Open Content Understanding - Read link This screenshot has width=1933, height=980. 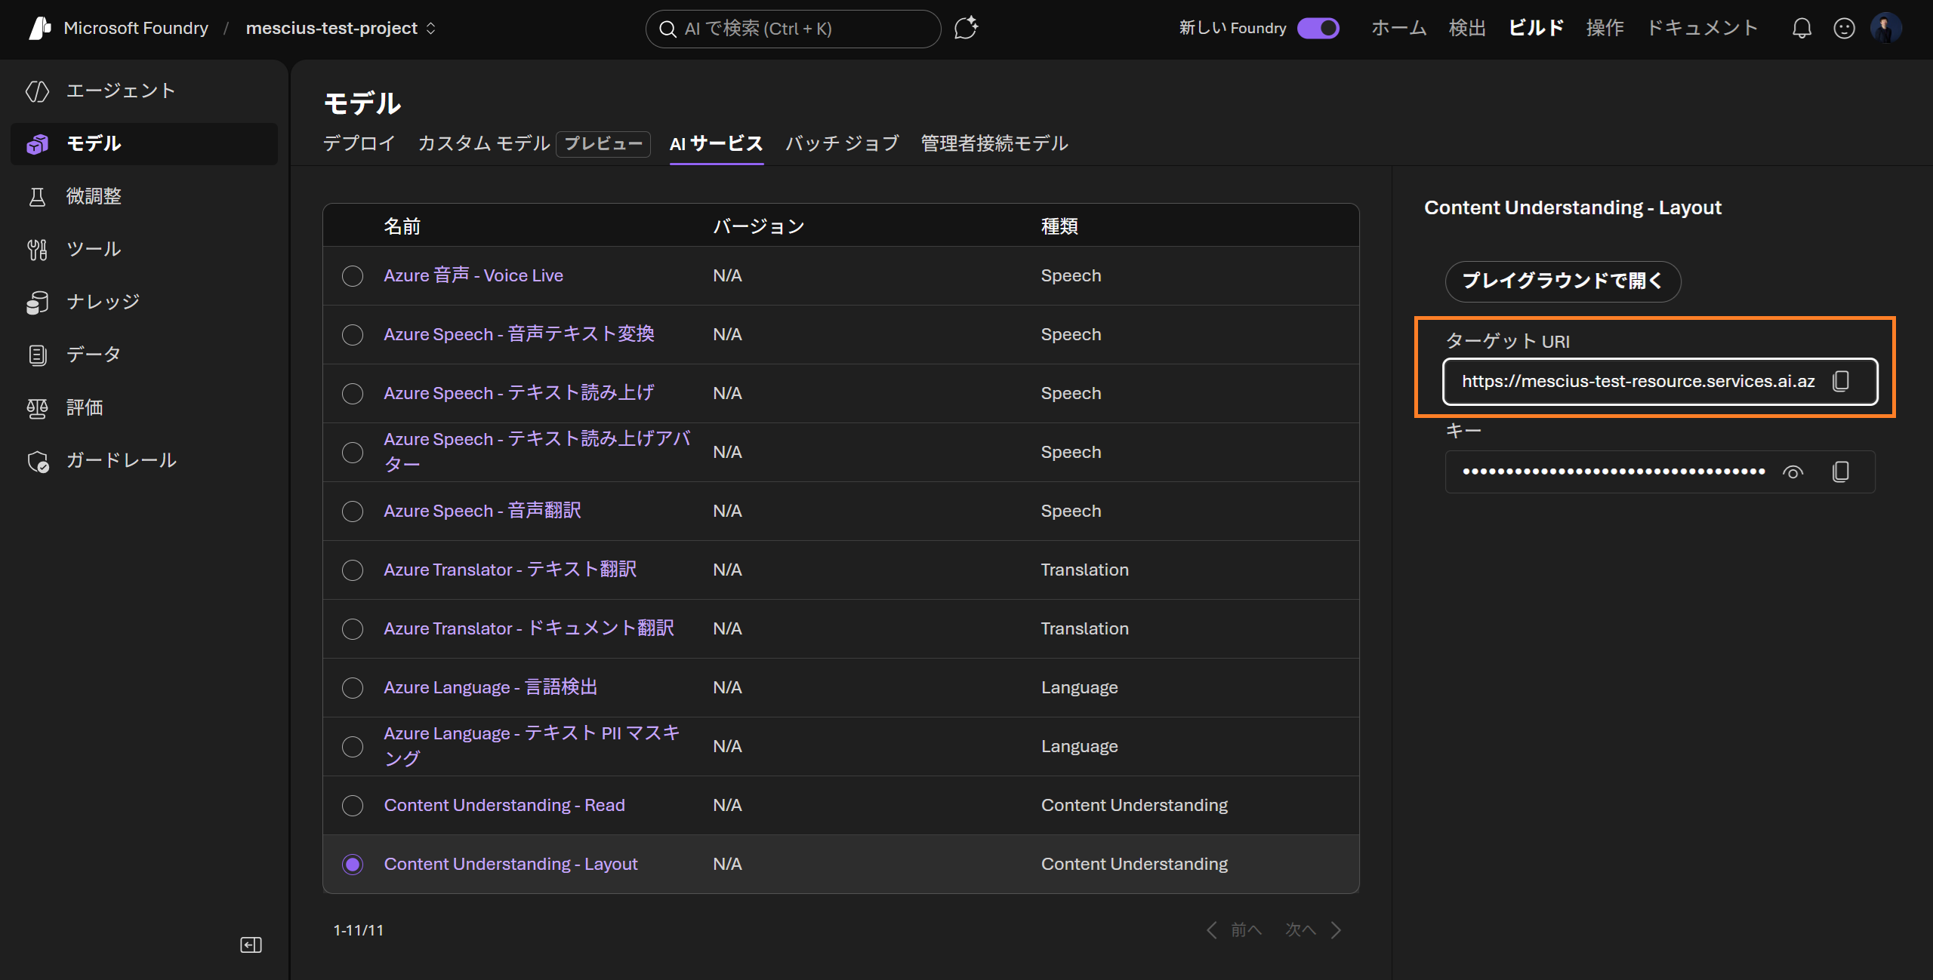[504, 805]
